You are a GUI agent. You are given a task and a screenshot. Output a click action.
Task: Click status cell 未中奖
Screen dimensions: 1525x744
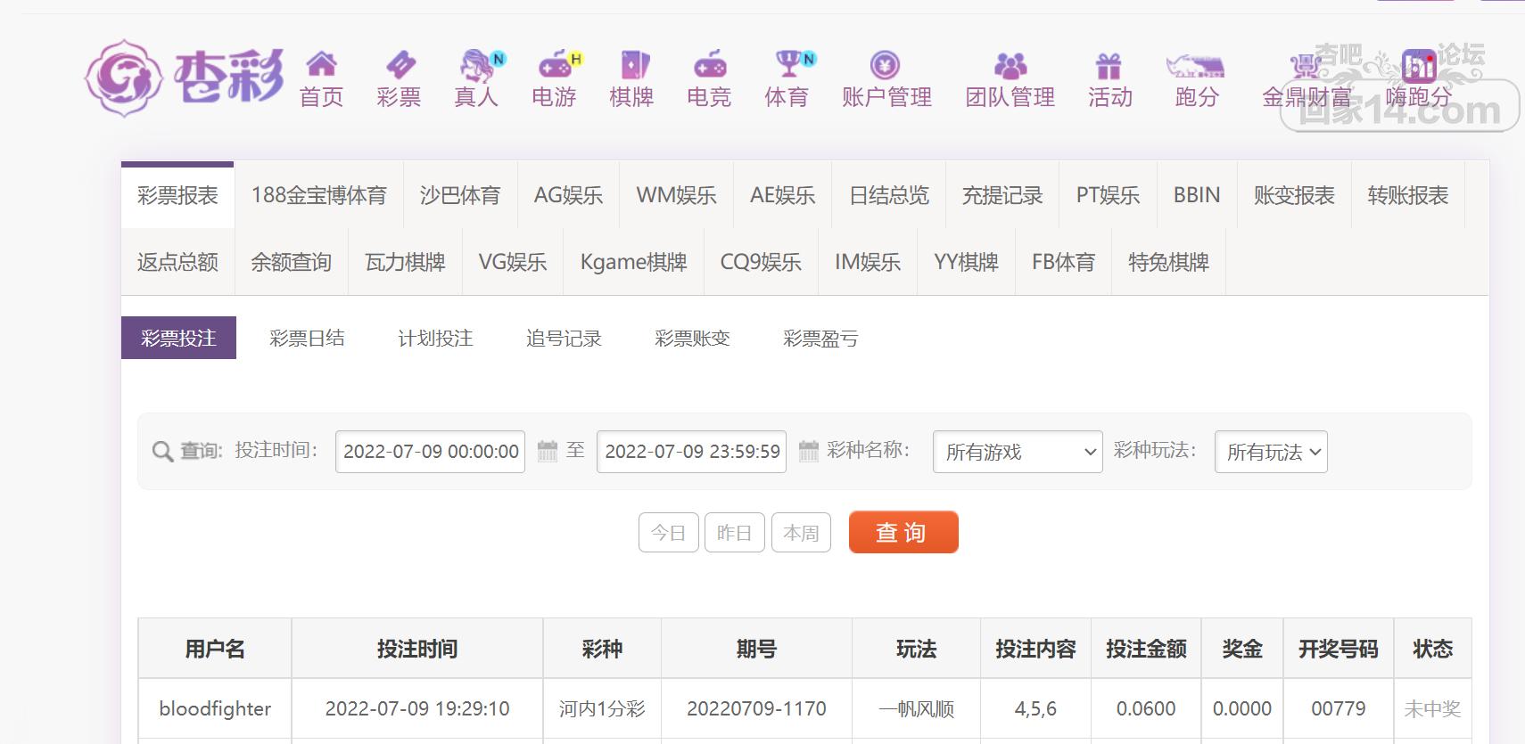tap(1432, 708)
